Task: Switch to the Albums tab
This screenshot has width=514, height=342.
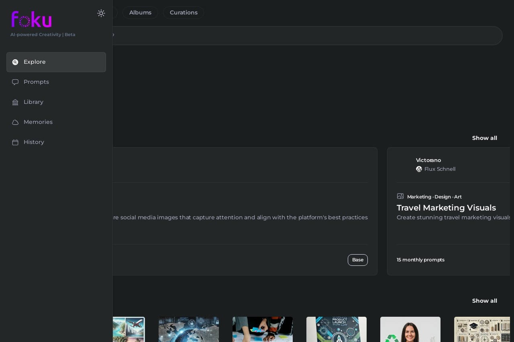Action: (140, 12)
